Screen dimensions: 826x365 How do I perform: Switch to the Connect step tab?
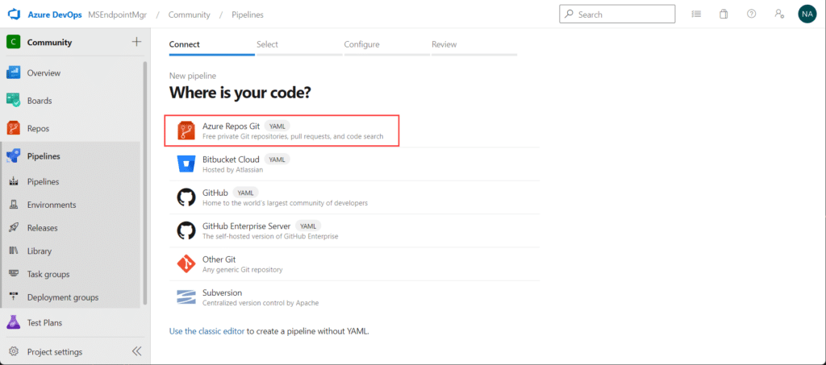coord(212,46)
